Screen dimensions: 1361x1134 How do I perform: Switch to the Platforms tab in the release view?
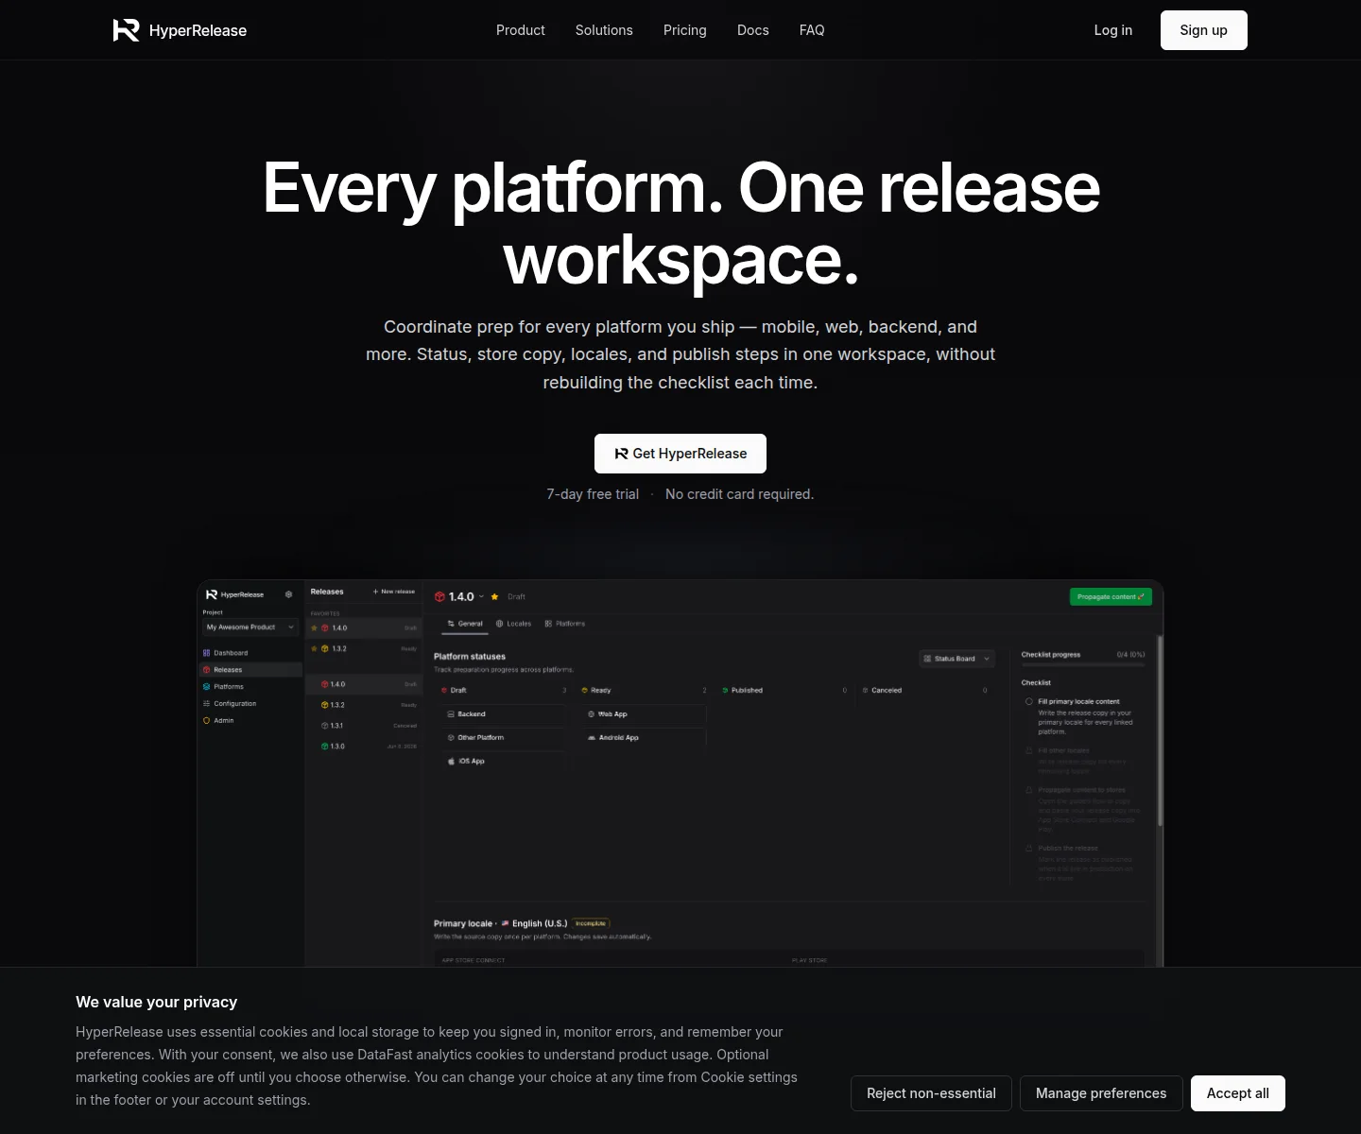(x=565, y=624)
